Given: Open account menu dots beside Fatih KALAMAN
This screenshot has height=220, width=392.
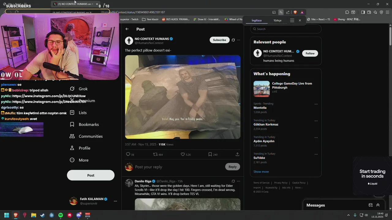Looking at the screenshot, I should pos(115,201).
